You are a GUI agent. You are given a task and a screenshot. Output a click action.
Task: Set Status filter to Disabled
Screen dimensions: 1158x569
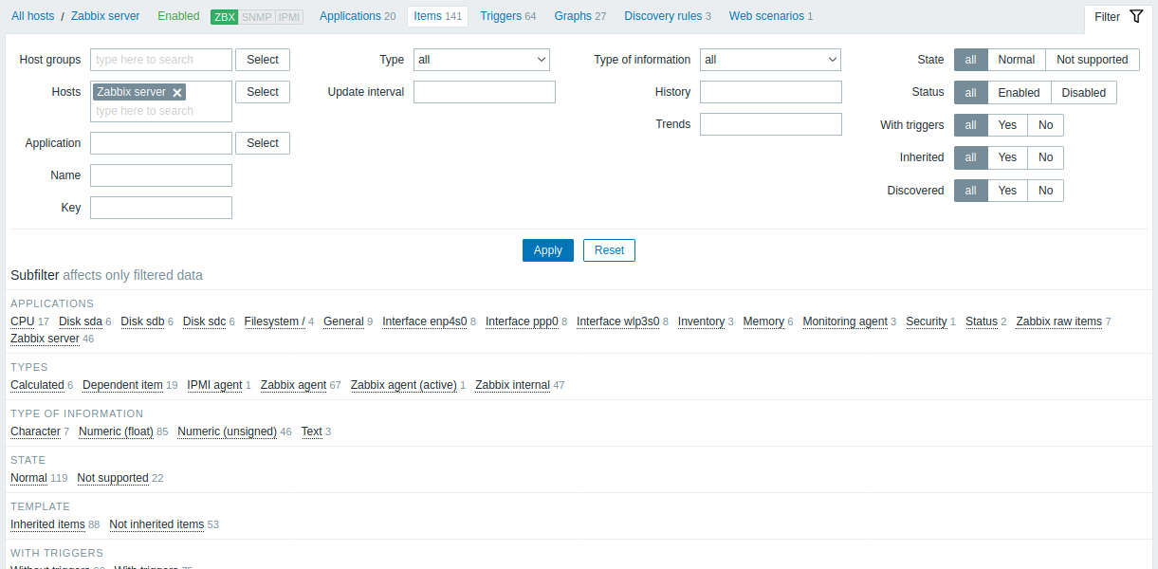point(1084,93)
